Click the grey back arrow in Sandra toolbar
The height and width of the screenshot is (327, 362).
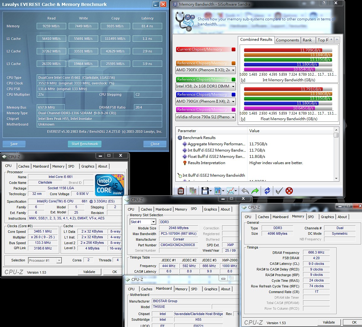click(245, 191)
